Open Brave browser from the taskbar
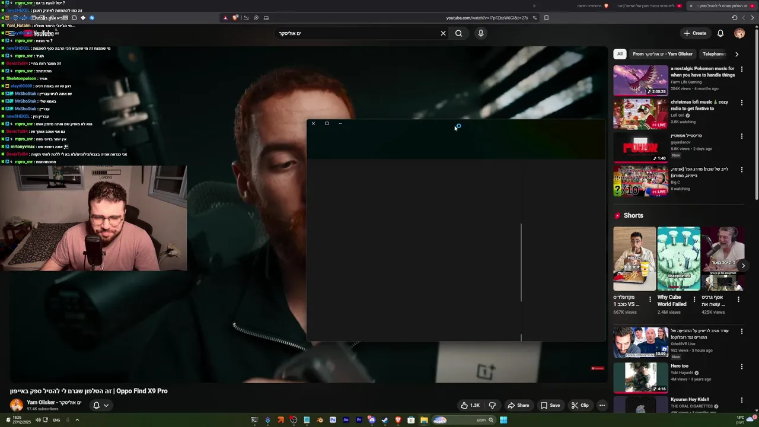The image size is (759, 427). (x=398, y=420)
